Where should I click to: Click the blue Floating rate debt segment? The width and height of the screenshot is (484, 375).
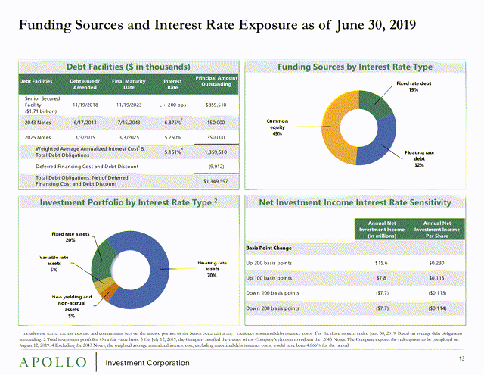pos(380,145)
